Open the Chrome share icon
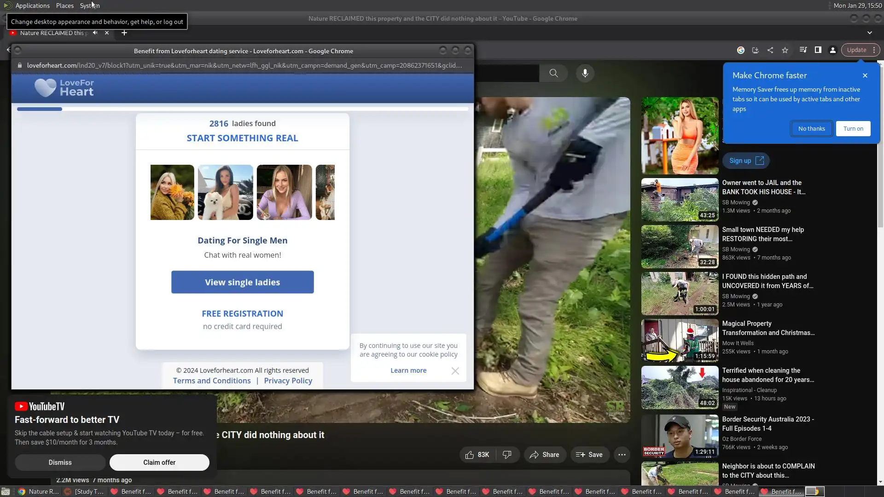The image size is (884, 497). point(770,50)
